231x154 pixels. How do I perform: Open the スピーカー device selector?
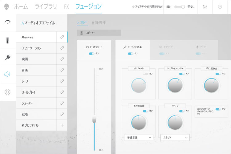(x=99, y=33)
